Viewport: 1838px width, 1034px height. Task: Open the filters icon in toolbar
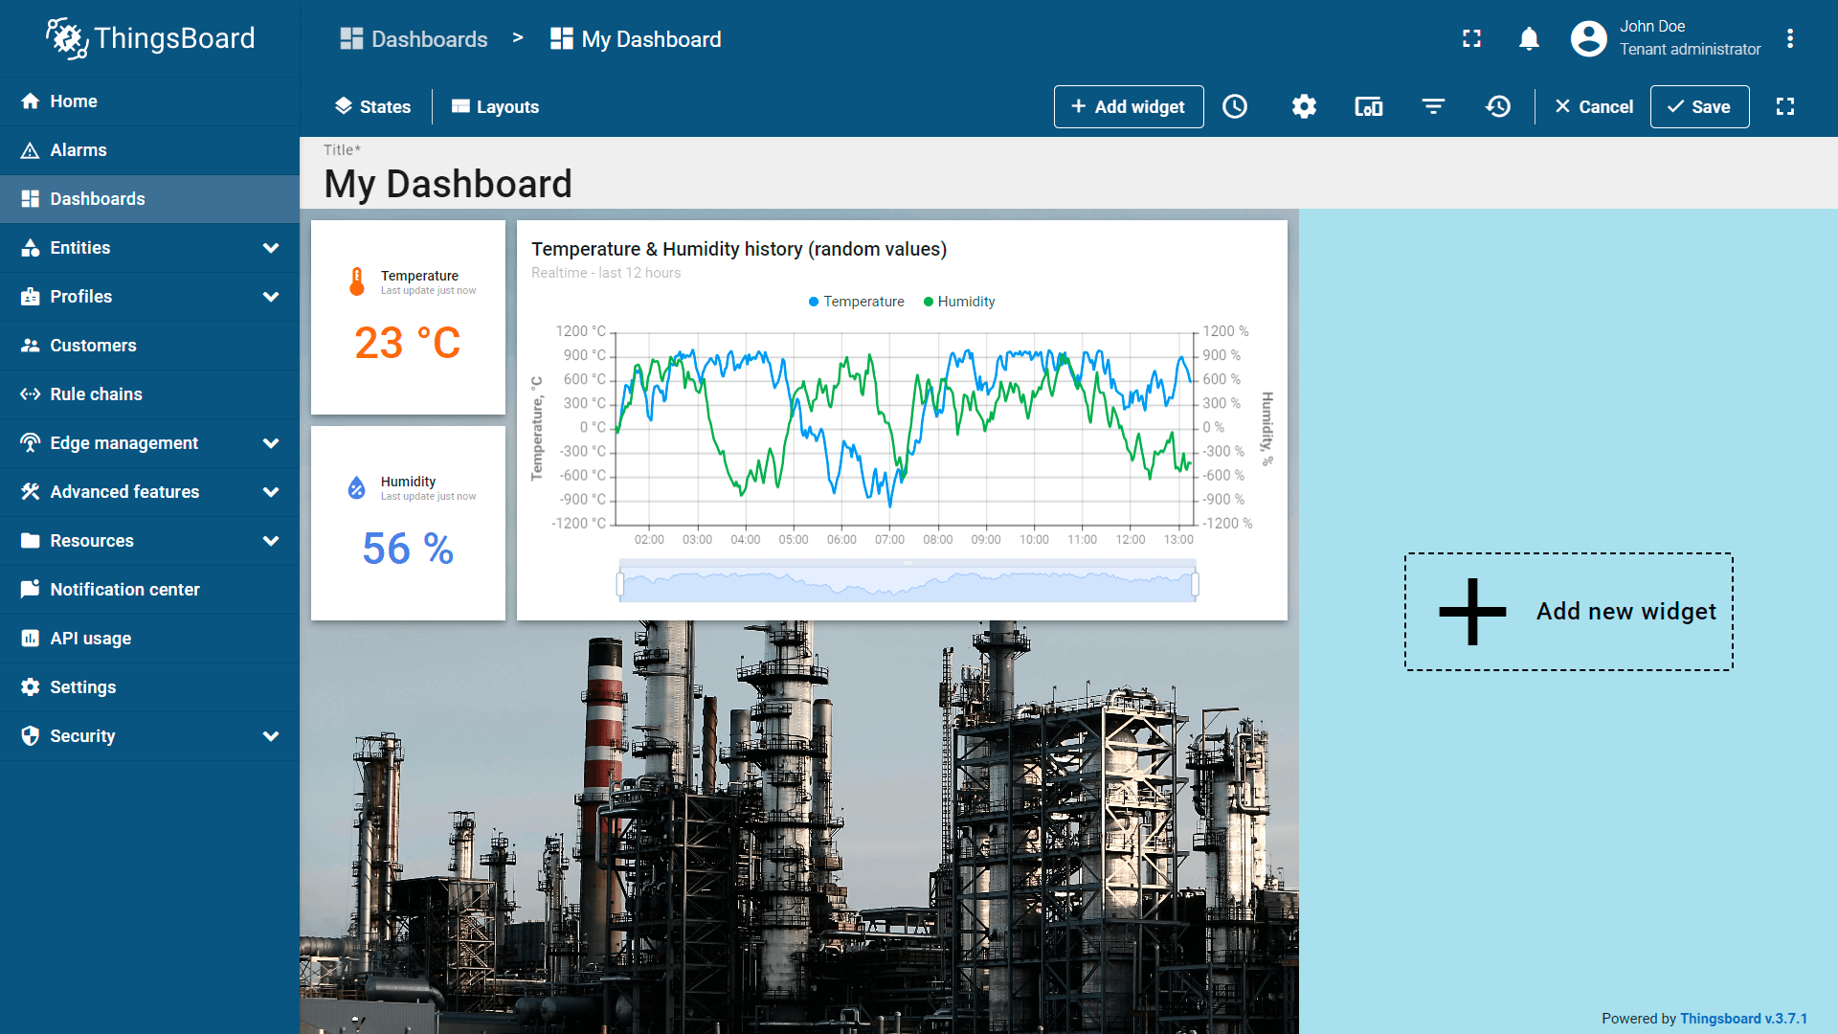(1433, 106)
